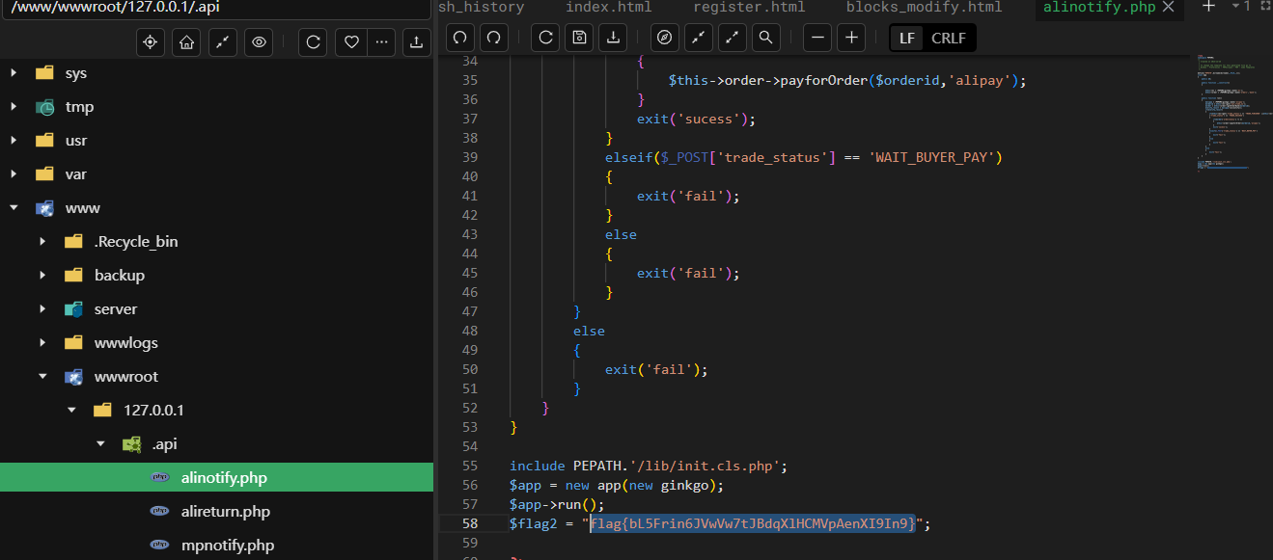Expand the backup folder
Screen dimensions: 1273x560
tap(43, 276)
